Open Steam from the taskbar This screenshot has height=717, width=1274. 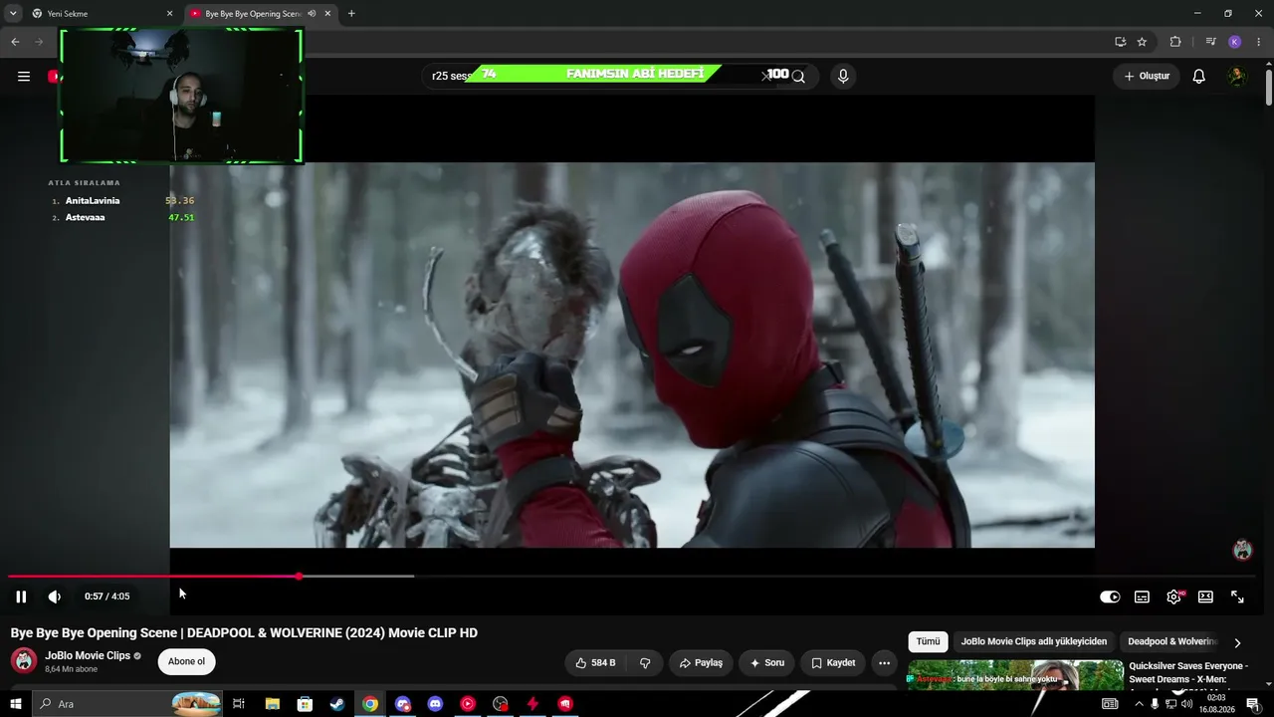point(337,704)
